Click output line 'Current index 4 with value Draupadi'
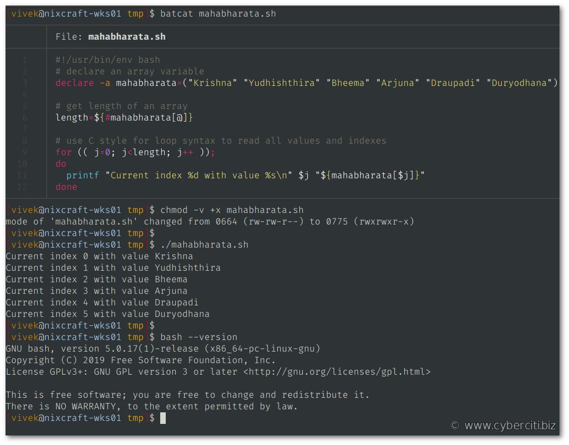The height and width of the screenshot is (445, 569). click(x=102, y=303)
